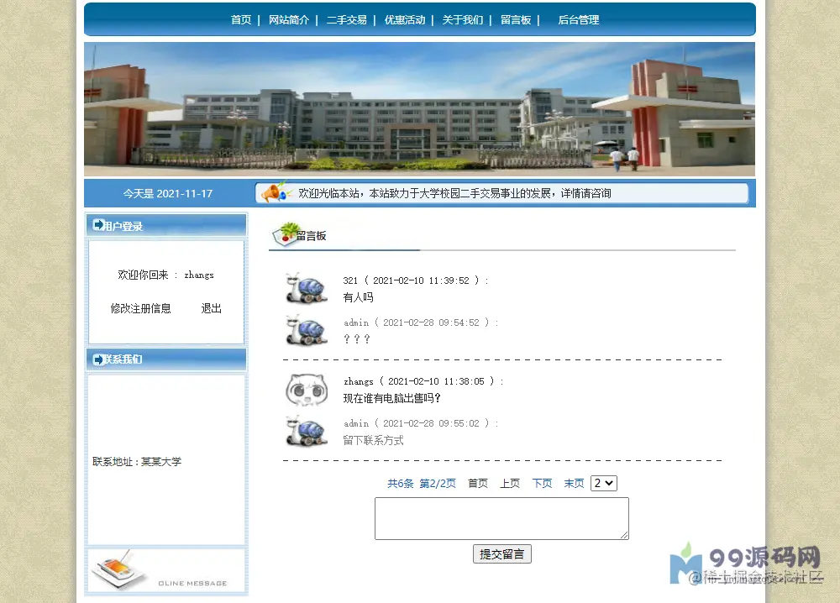Click the message 现在谁有电脑出售吗?
This screenshot has height=603, width=840.
[392, 398]
